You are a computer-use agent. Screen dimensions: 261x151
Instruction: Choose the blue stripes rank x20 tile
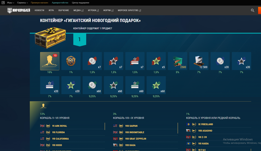50,85
